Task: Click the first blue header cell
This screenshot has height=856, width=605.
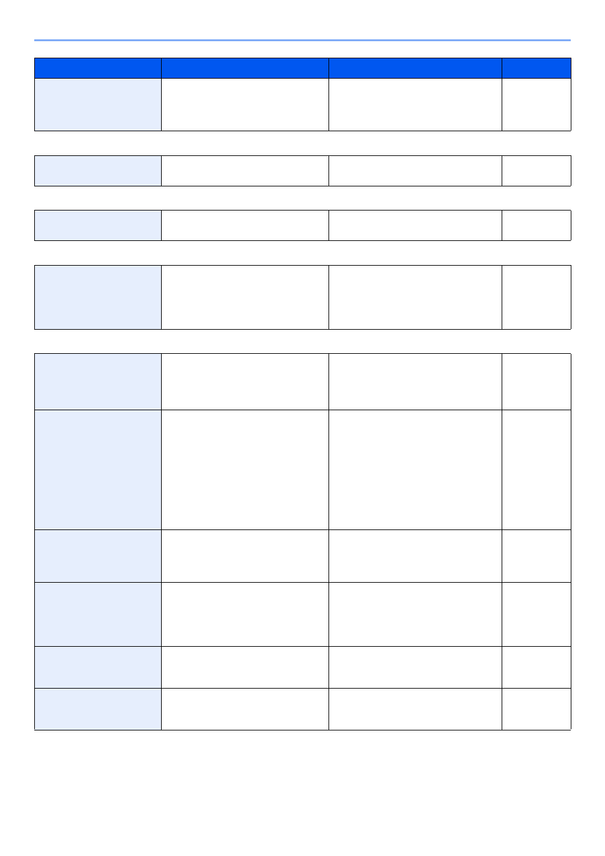Action: pos(98,68)
